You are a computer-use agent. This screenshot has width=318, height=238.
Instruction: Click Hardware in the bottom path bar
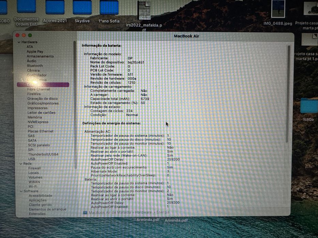(x=143, y=212)
